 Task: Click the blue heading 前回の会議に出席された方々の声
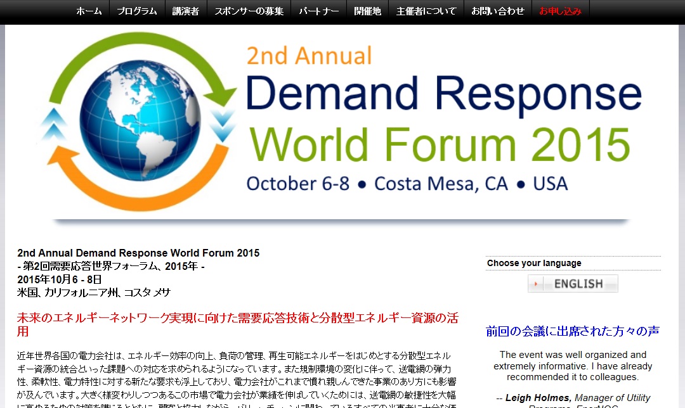click(x=573, y=331)
